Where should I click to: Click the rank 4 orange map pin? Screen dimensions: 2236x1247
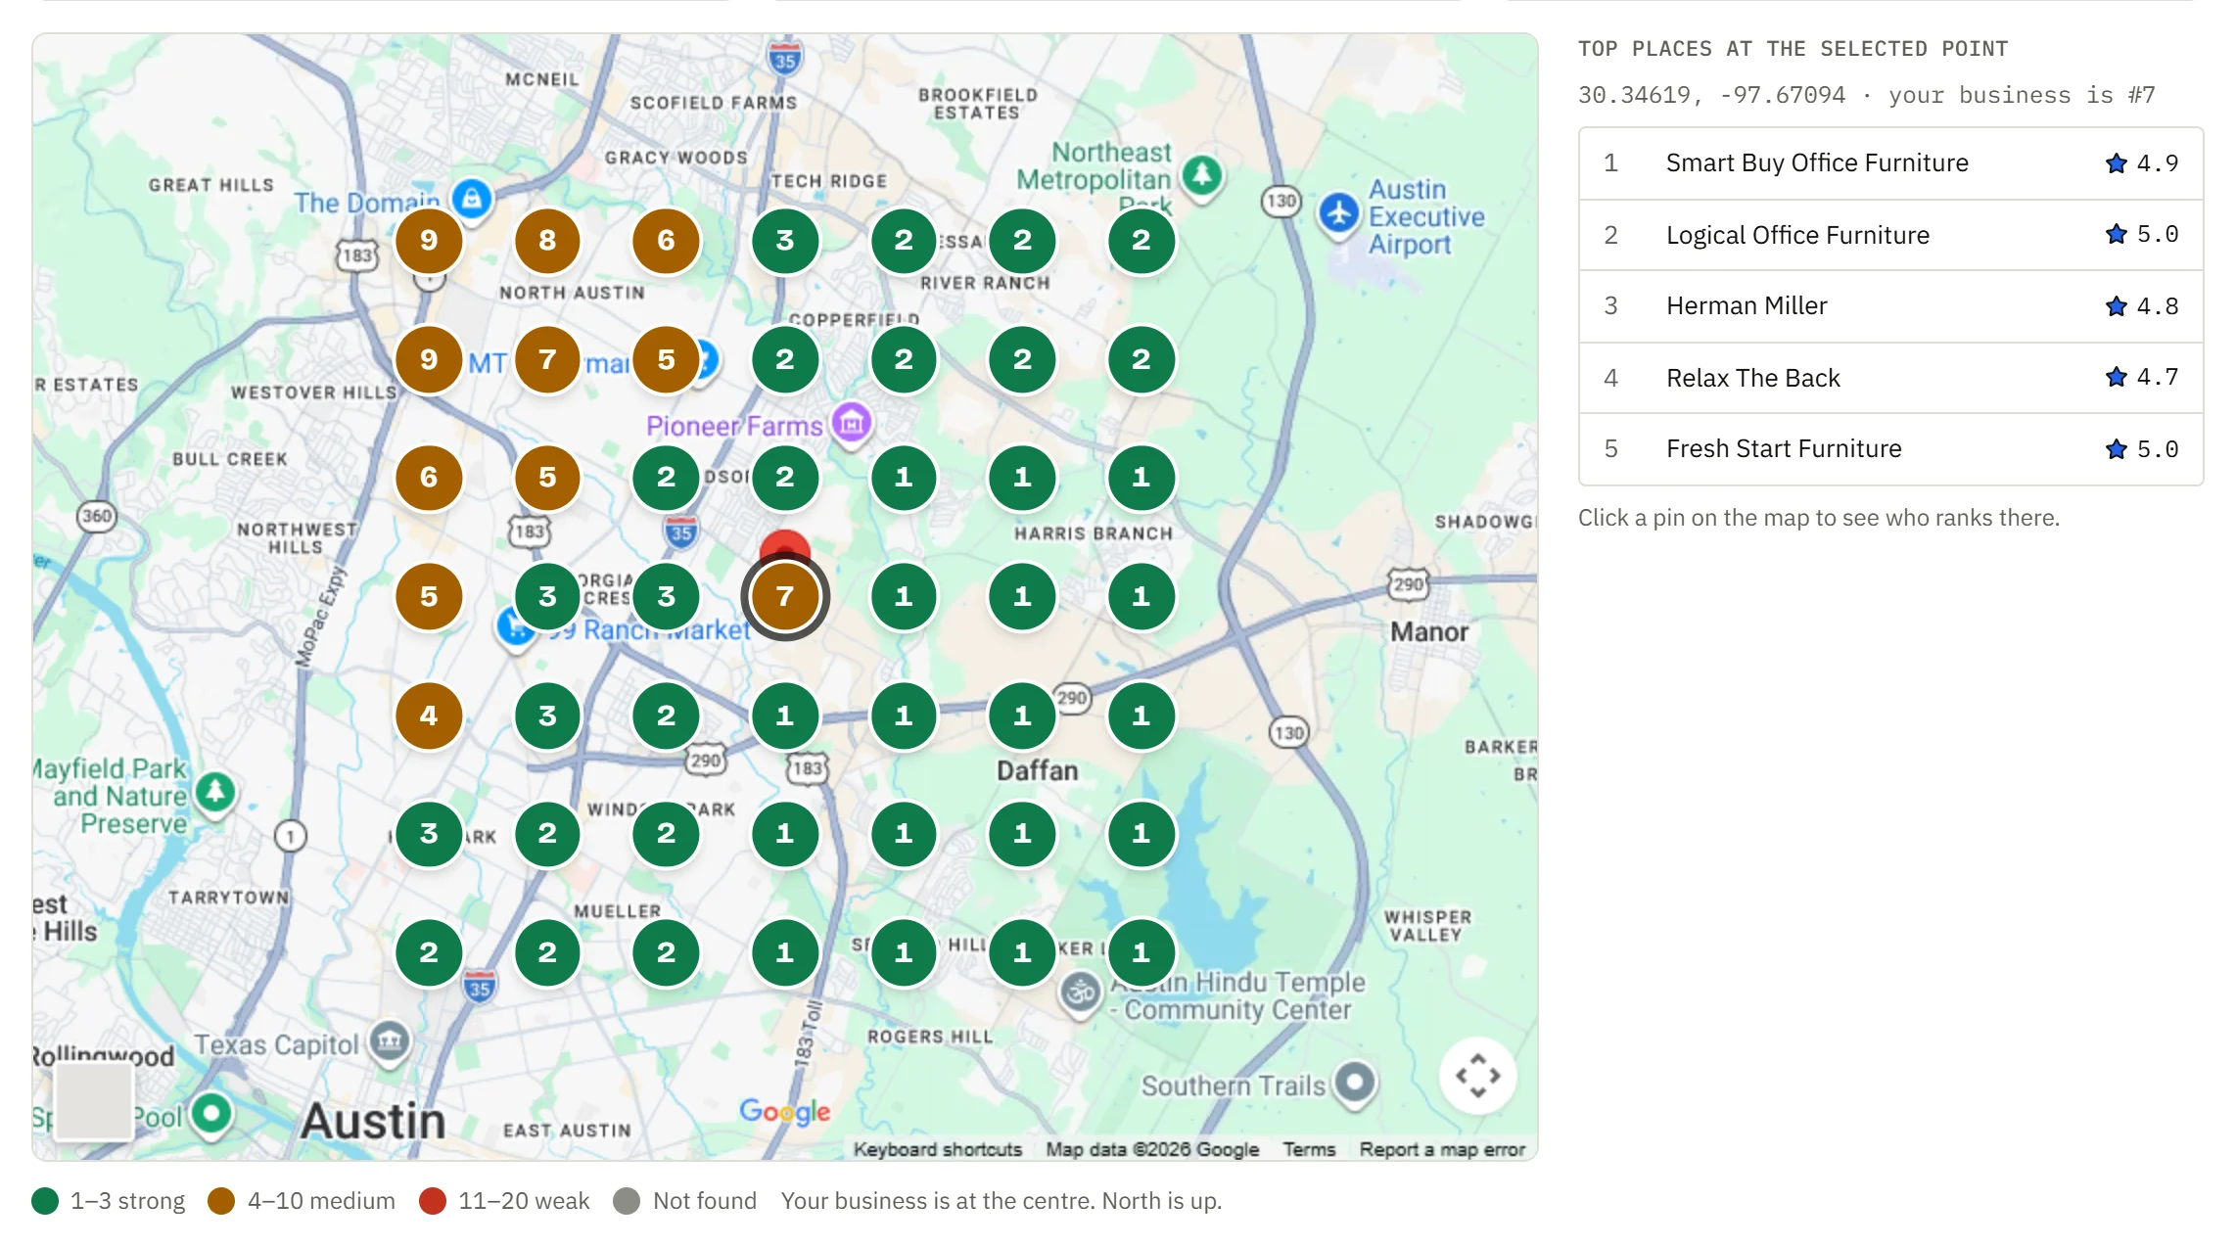[429, 716]
